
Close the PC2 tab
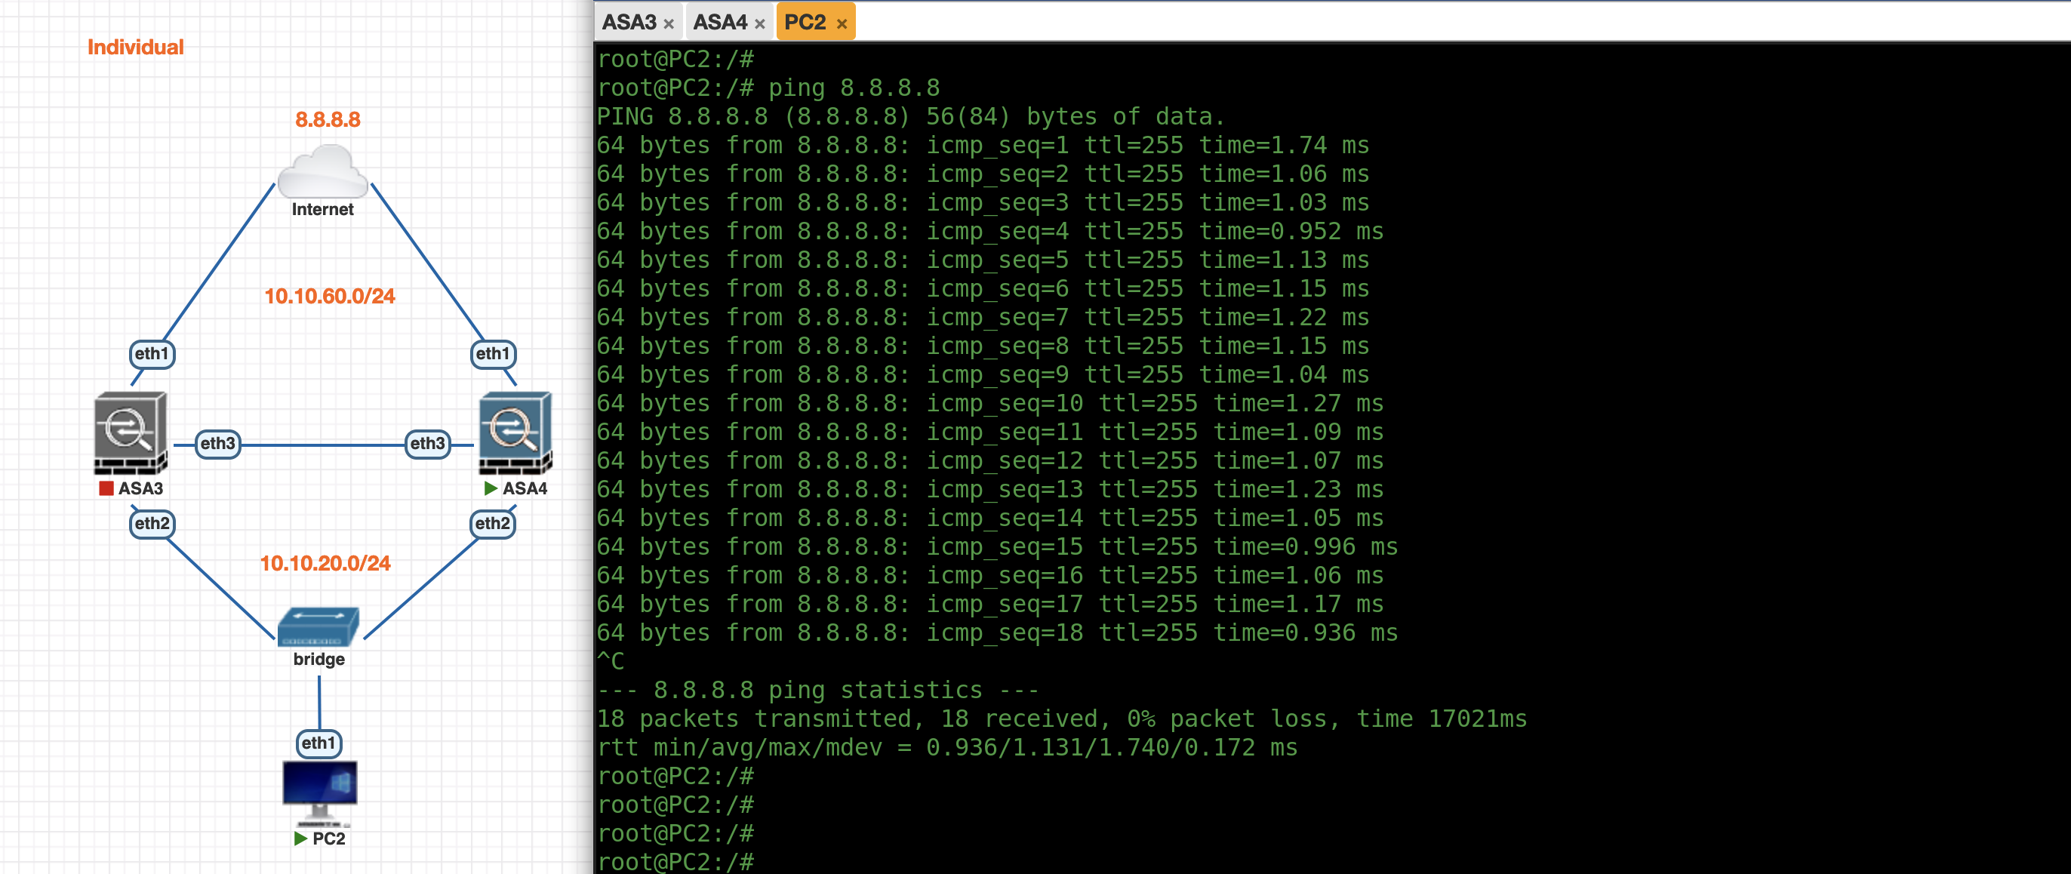pyautogui.click(x=842, y=24)
